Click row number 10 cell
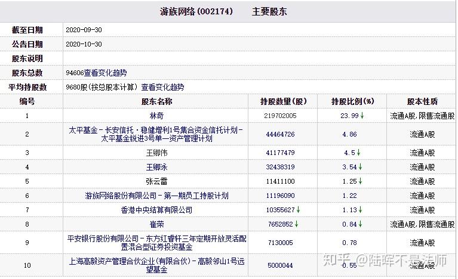Viewport: 458px width, 279px height. coord(27,265)
